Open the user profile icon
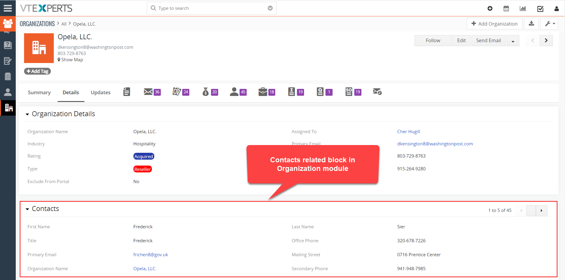565x280 pixels. coord(557,9)
